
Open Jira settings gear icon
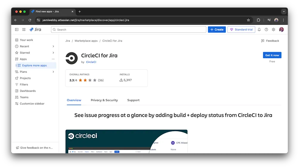273,29
